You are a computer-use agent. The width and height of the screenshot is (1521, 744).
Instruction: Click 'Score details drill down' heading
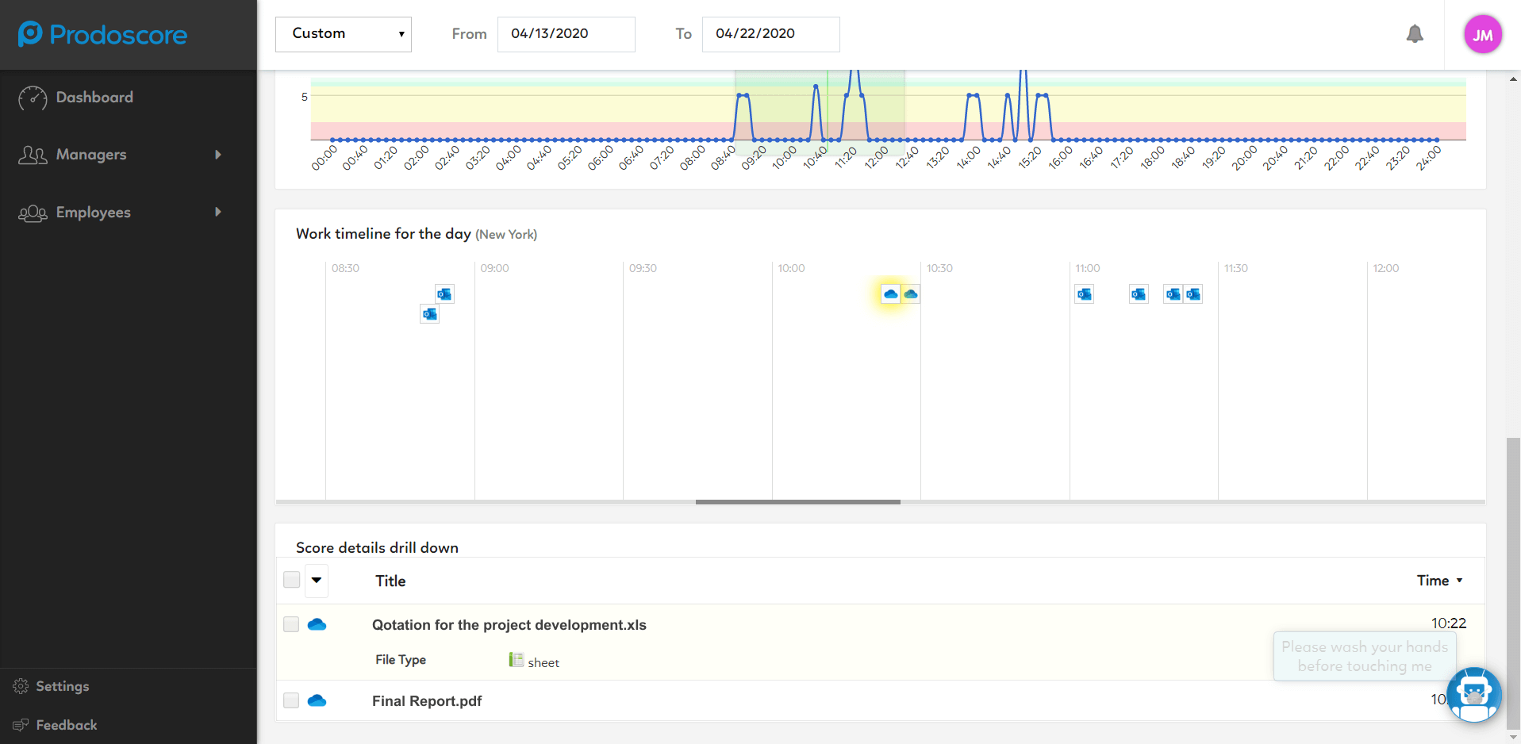point(377,548)
